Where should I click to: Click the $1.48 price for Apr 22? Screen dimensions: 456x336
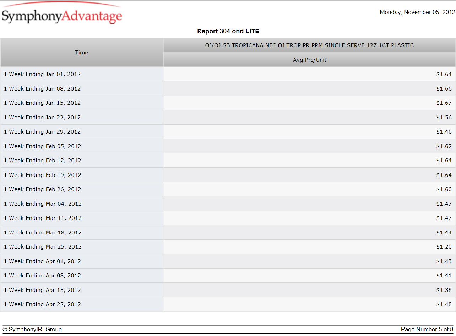coord(444,304)
